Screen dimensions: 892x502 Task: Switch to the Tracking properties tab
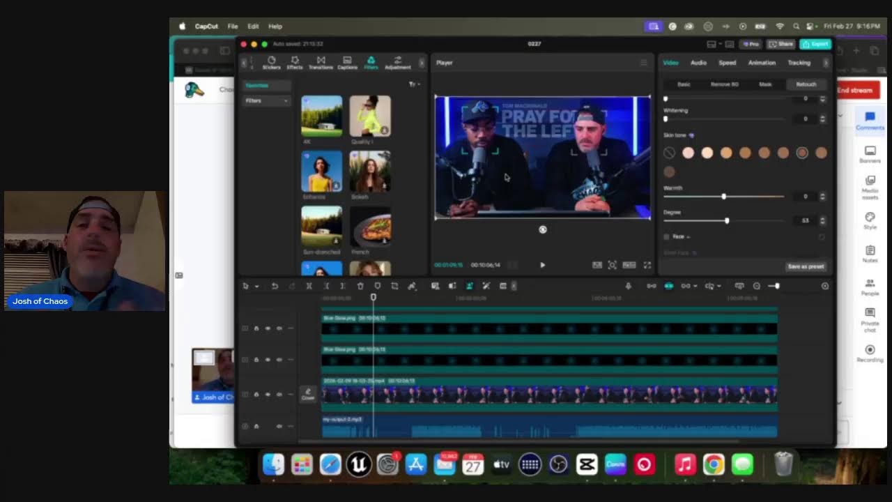(799, 63)
